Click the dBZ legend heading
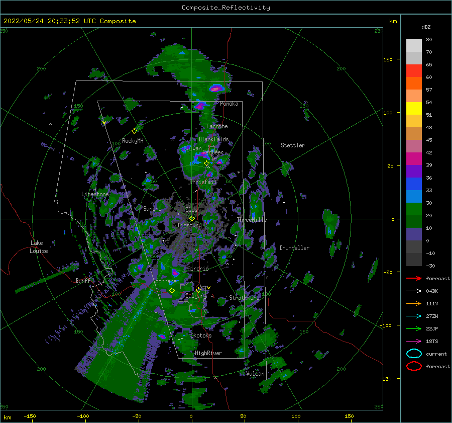 (x=426, y=27)
